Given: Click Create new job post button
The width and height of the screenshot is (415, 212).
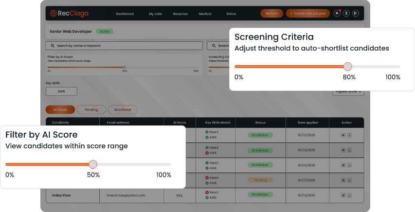Looking at the screenshot, I should 308,14.
